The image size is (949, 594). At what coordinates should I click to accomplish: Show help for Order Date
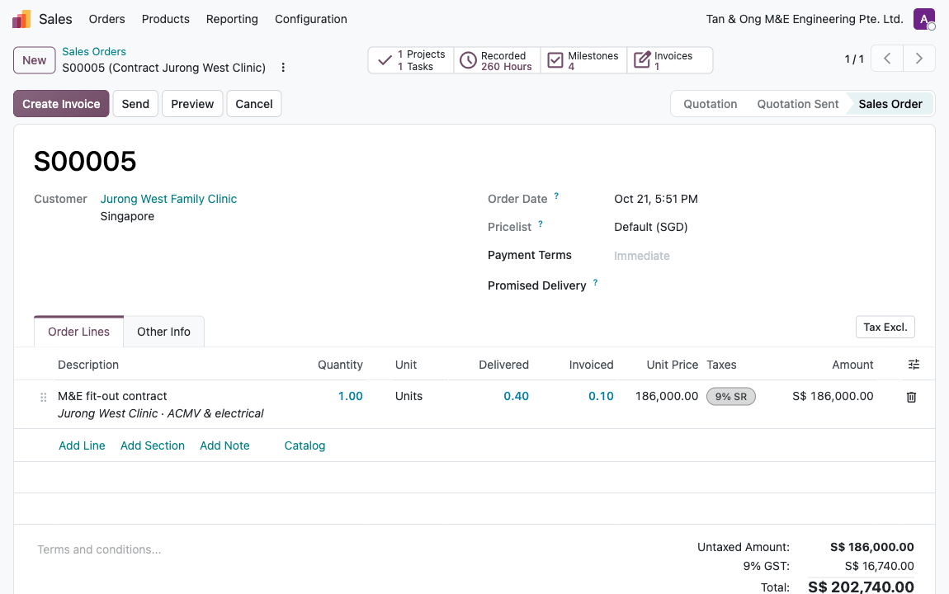556,196
